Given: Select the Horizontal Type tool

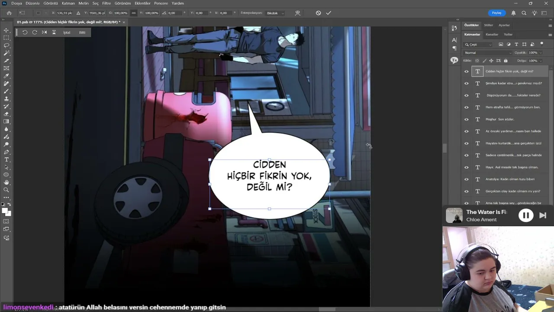Looking at the screenshot, I should (6, 159).
